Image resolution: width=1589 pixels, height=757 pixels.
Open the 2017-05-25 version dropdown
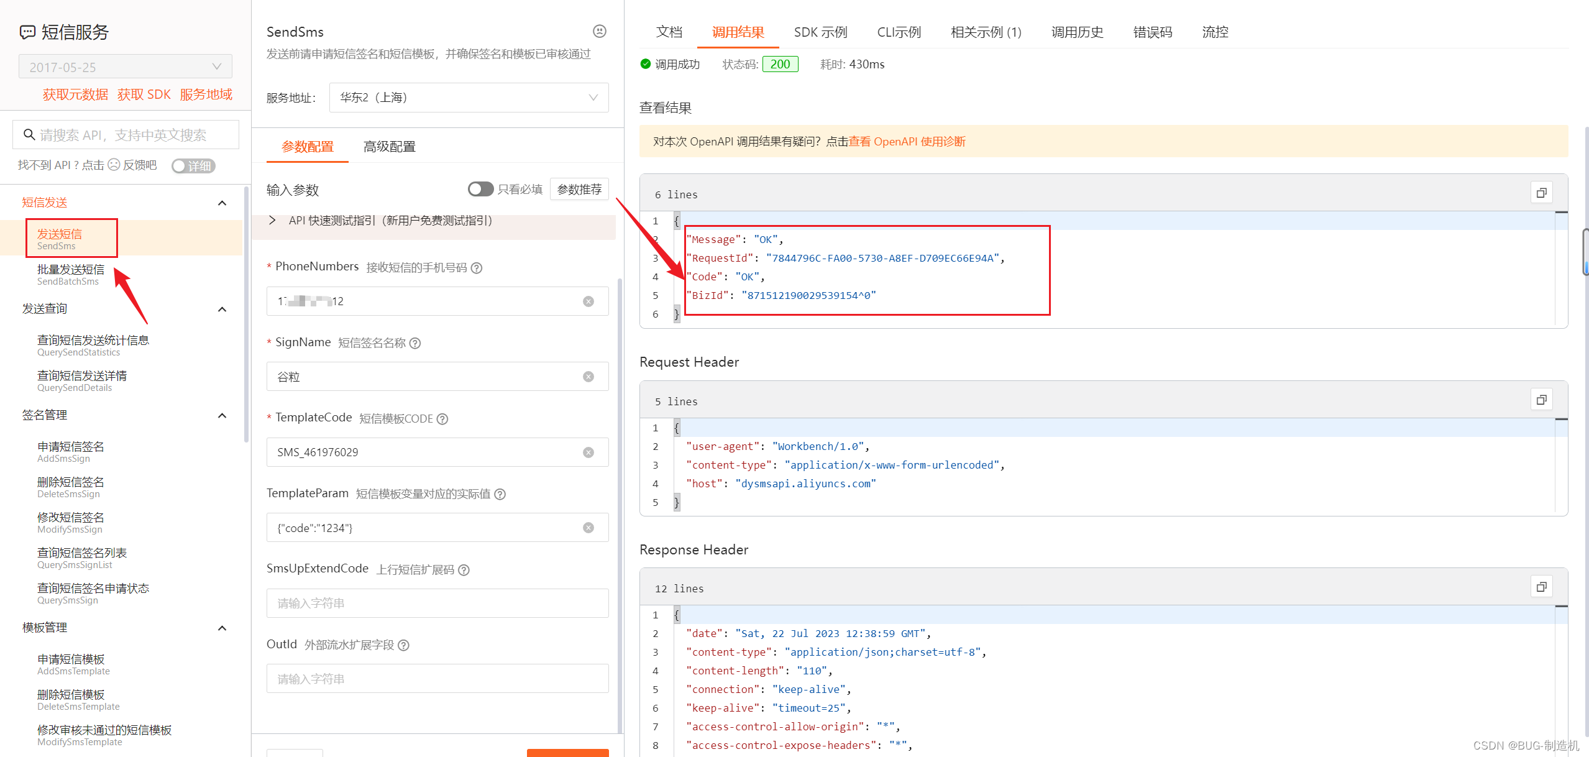pyautogui.click(x=126, y=67)
